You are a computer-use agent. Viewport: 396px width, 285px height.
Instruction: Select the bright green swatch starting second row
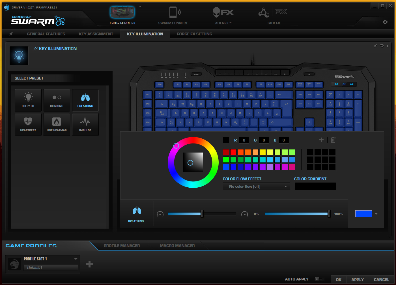[226, 160]
